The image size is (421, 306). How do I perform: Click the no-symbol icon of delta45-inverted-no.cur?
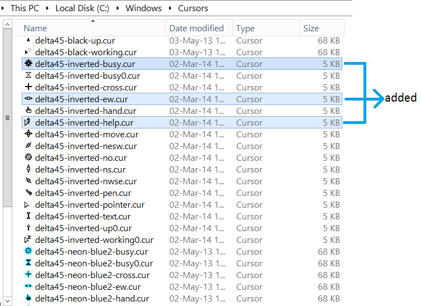28,157
